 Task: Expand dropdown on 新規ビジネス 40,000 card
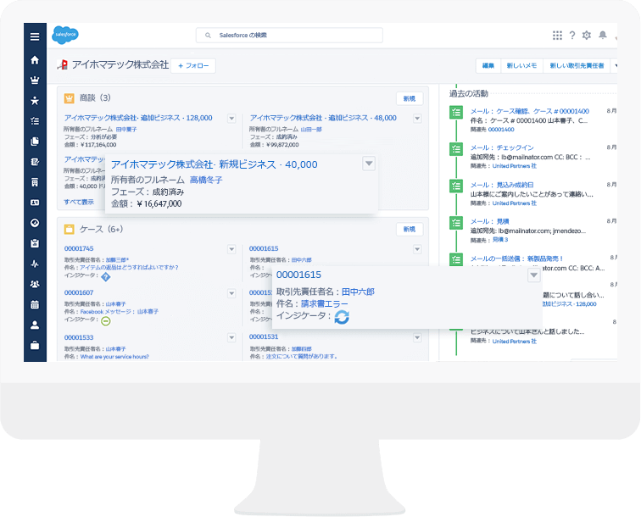point(368,164)
